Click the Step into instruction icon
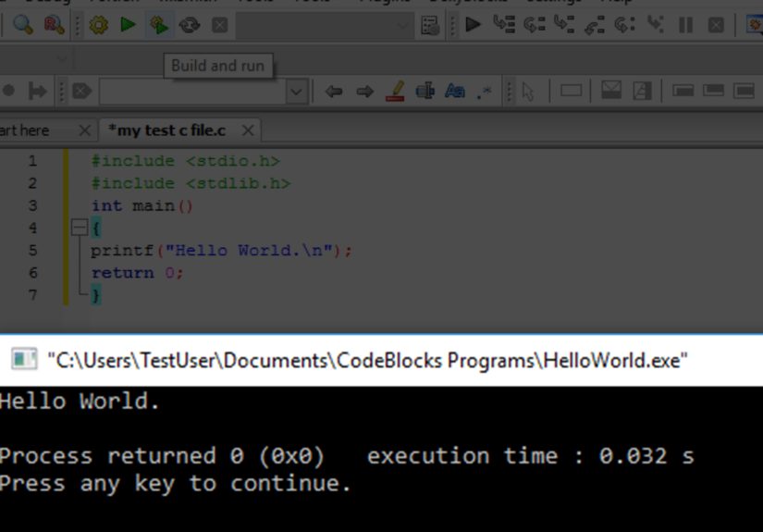This screenshot has height=532, width=763. click(x=656, y=24)
